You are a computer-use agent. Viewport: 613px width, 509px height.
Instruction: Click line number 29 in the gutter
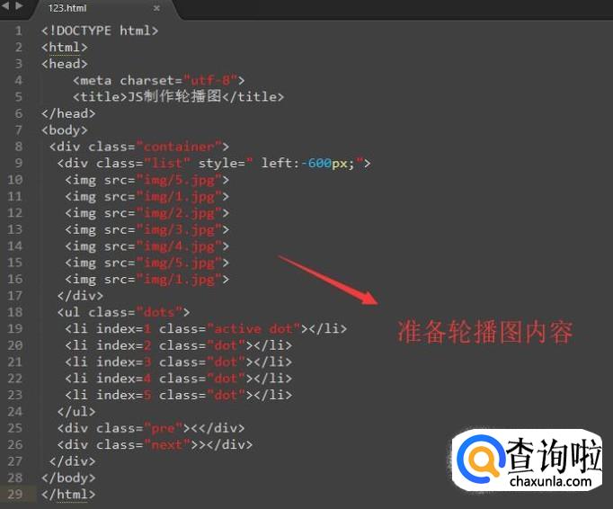click(x=15, y=494)
